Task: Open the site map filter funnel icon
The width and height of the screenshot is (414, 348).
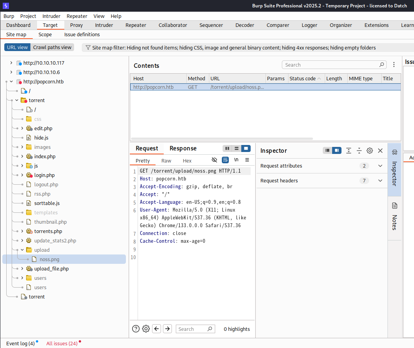Action: coord(88,48)
